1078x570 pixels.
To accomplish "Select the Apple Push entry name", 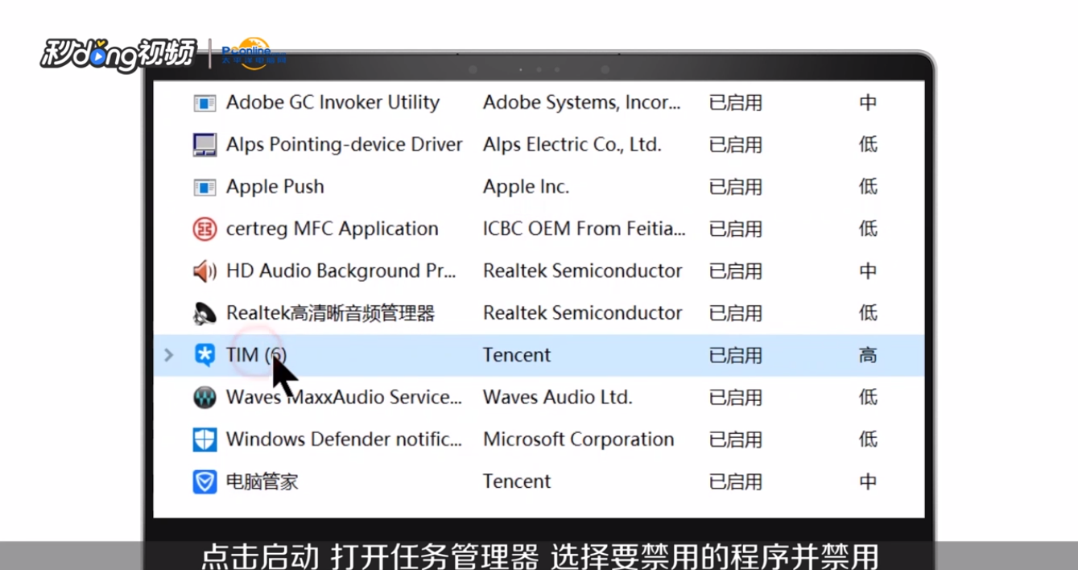I will pyautogui.click(x=275, y=187).
